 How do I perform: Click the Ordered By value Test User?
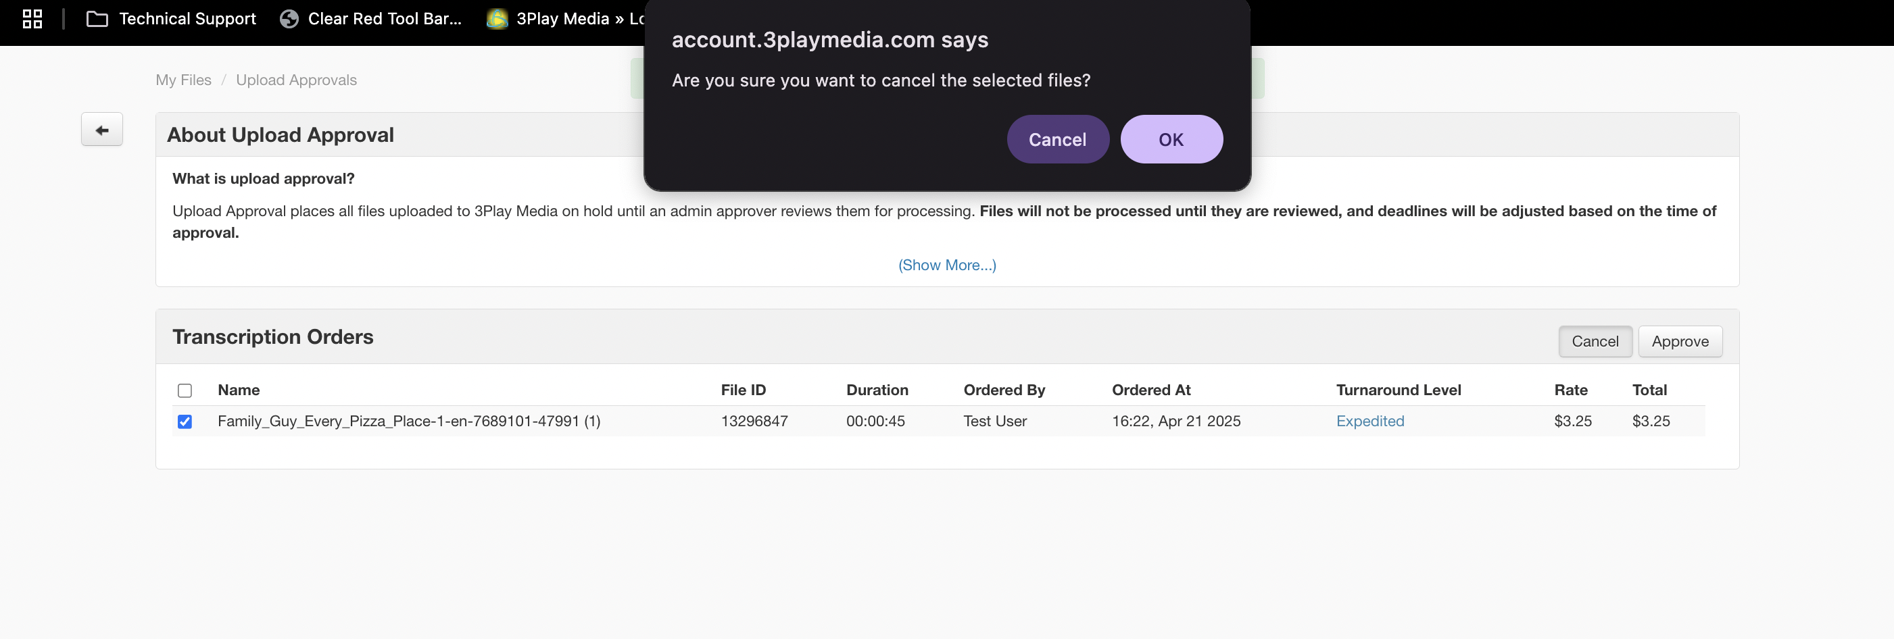(995, 421)
